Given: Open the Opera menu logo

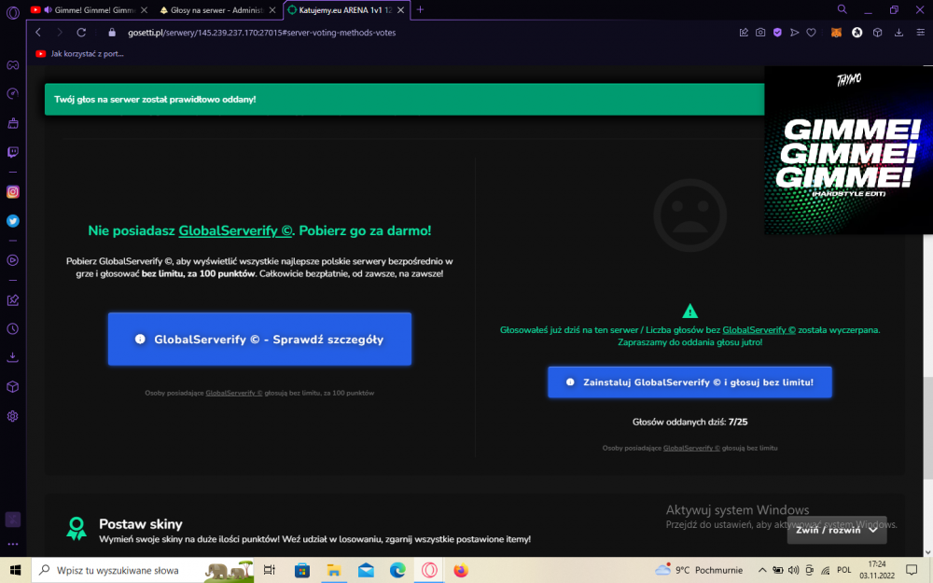Looking at the screenshot, I should click(x=12, y=12).
